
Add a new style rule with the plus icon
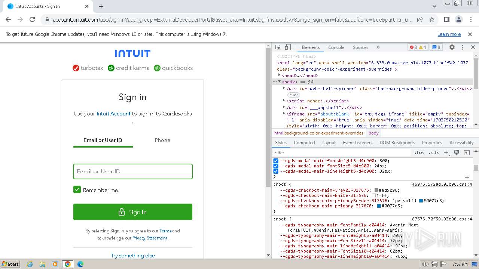[x=446, y=153]
